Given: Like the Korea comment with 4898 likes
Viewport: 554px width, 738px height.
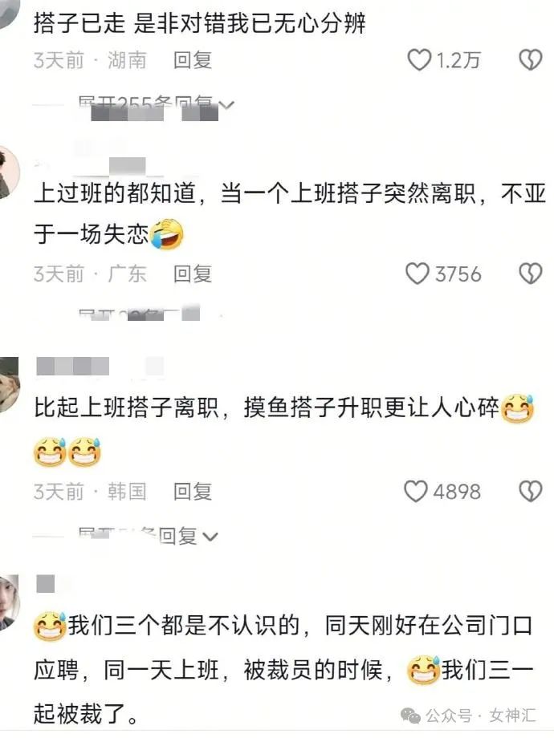Looking at the screenshot, I should tap(416, 491).
